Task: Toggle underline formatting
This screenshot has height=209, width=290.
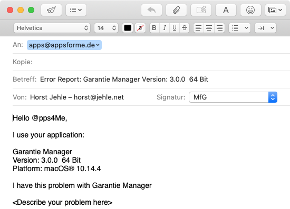Action: tap(174, 28)
